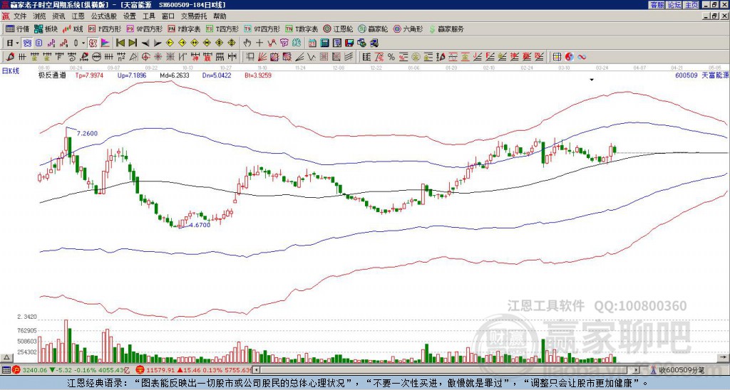
Task: Click the status bar grid icon
Action: coord(6,370)
